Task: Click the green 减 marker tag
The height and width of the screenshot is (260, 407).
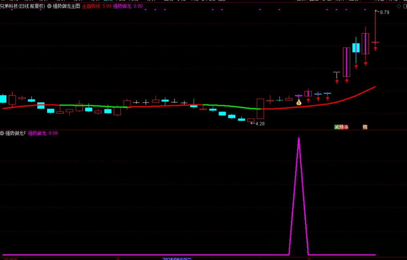Action: (x=336, y=127)
